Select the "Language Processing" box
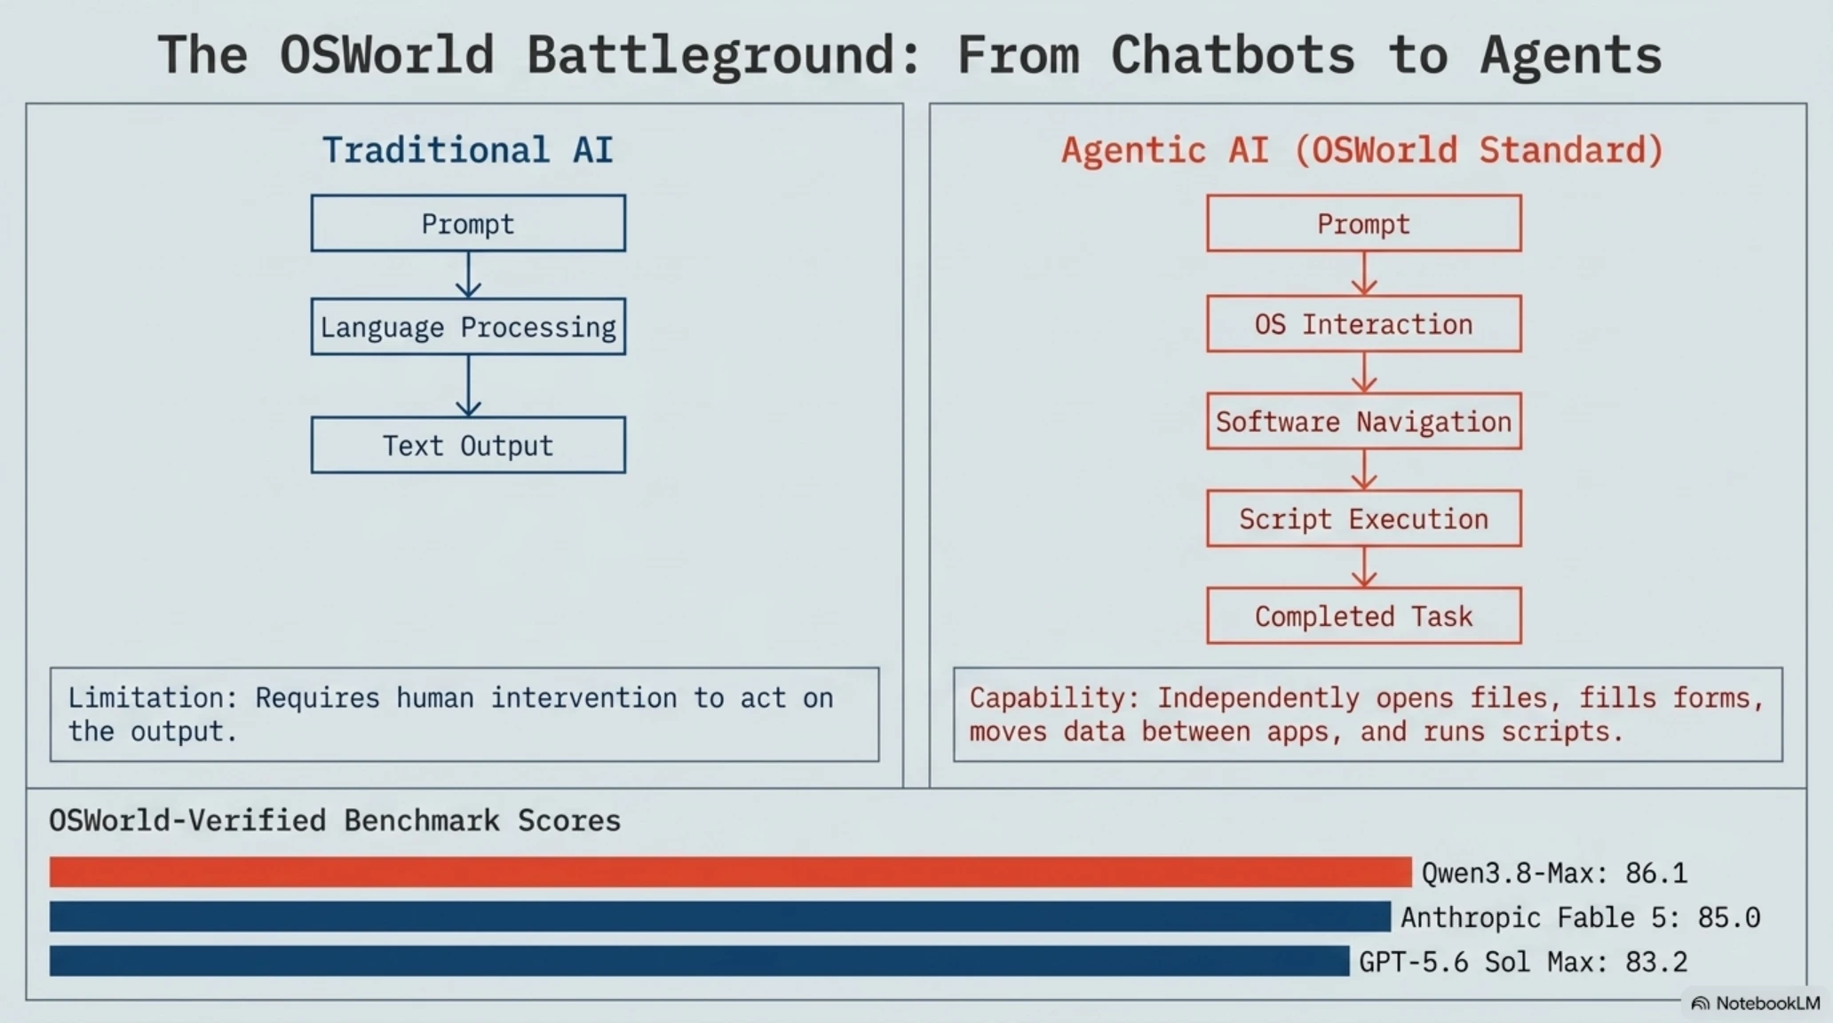1833x1023 pixels. 468,327
